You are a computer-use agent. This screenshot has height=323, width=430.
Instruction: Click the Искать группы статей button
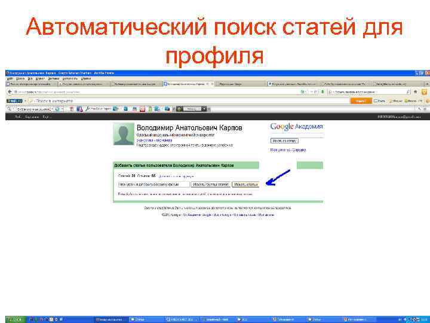pyautogui.click(x=211, y=184)
